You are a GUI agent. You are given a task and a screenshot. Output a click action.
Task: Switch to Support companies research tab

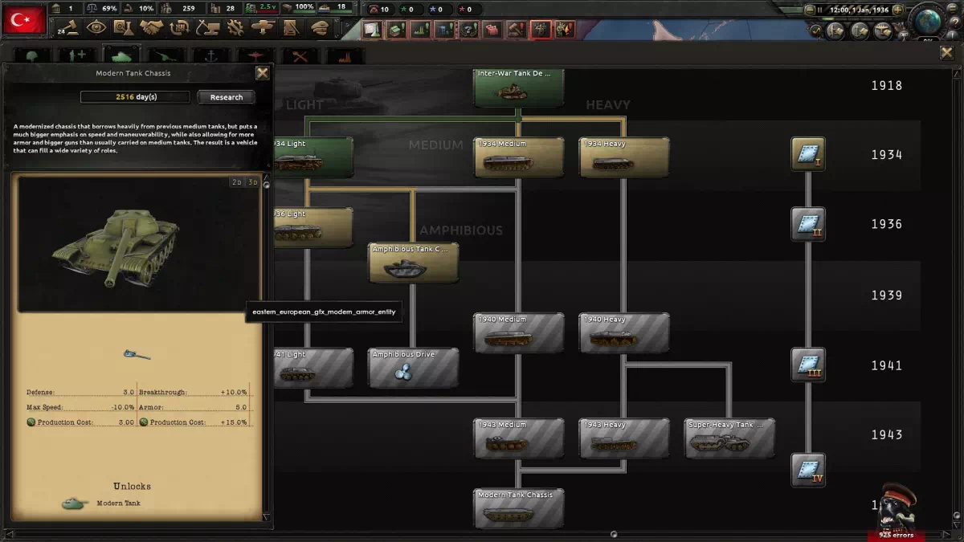tap(79, 56)
